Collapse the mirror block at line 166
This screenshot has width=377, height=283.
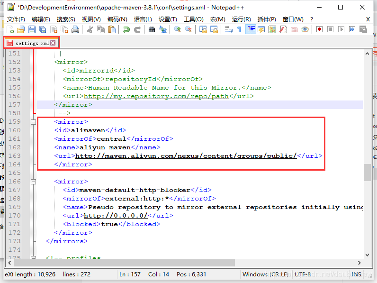coord(34,182)
